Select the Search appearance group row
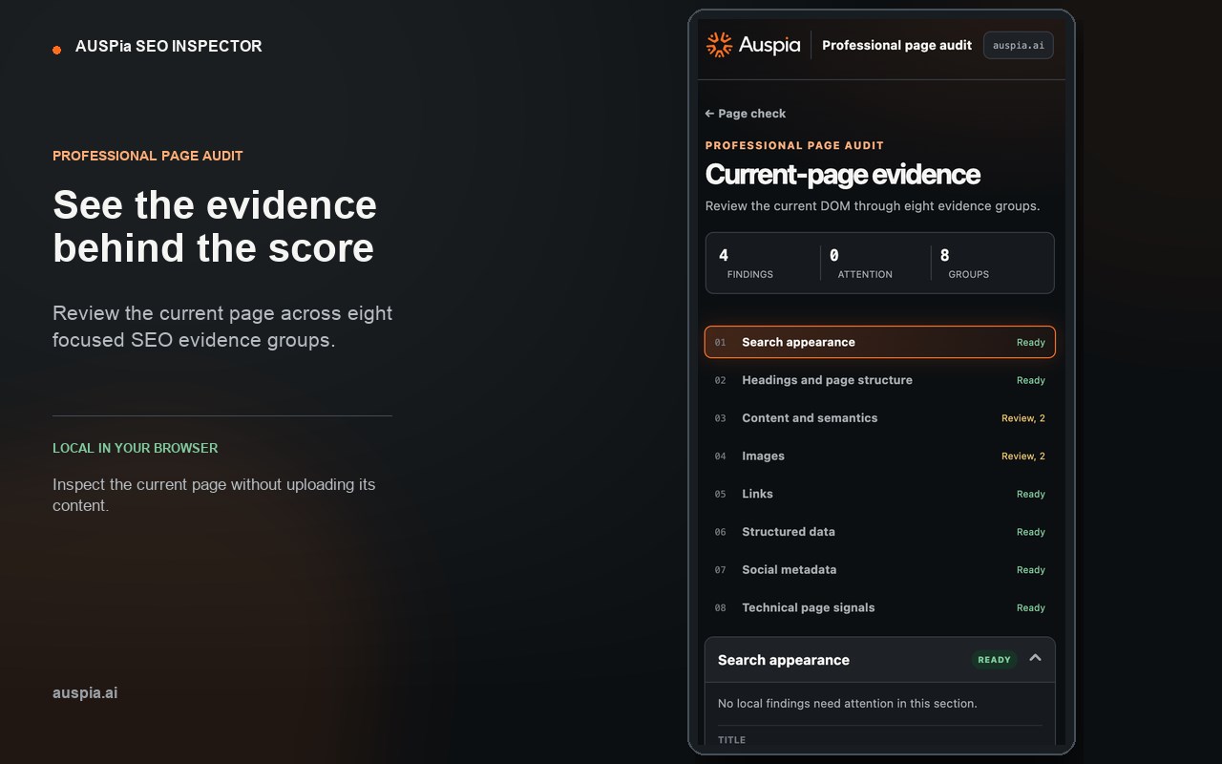This screenshot has width=1222, height=764. 880,342
